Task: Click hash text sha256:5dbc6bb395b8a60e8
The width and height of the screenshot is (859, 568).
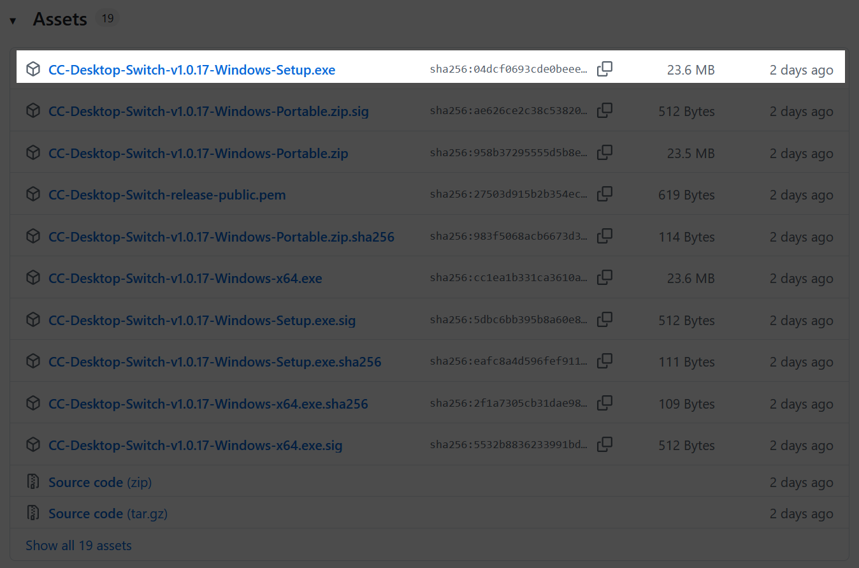Action: (x=509, y=320)
